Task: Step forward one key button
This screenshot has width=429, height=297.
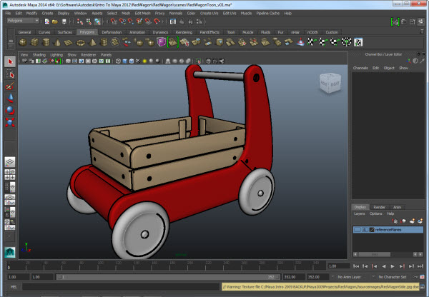Action: click(x=402, y=266)
